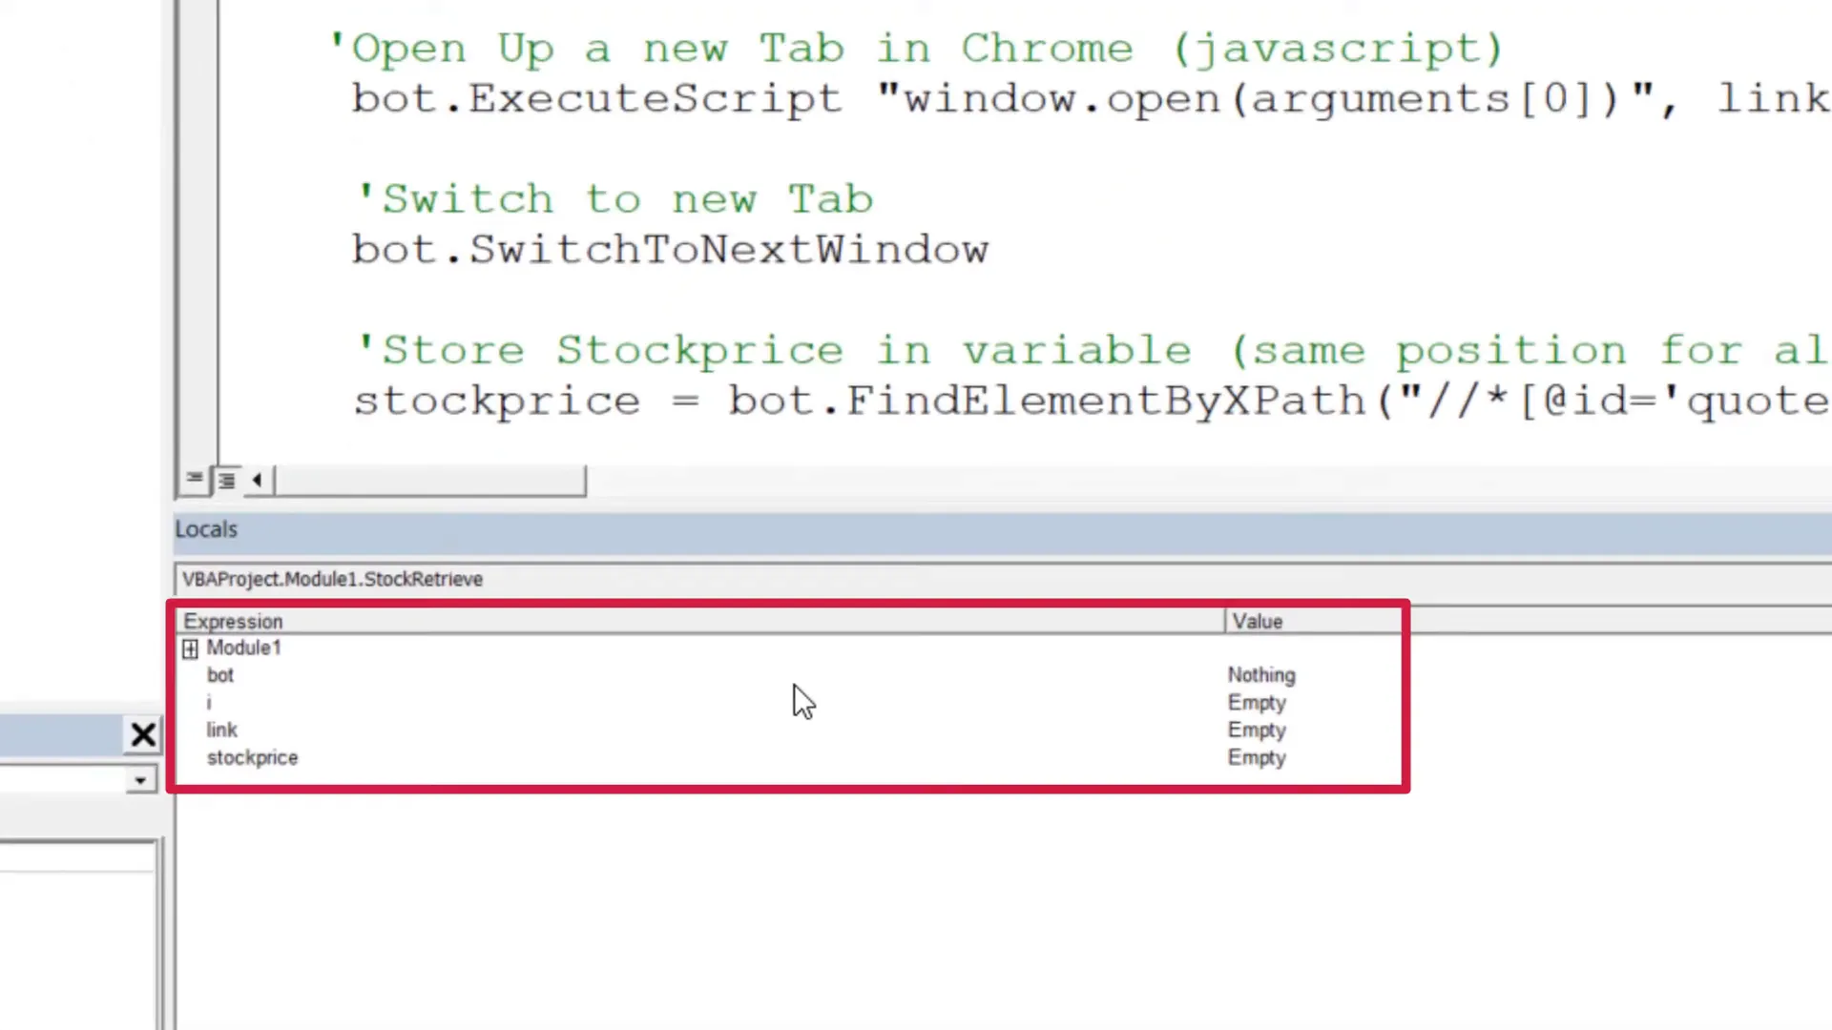Select the link variable row

coord(221,730)
